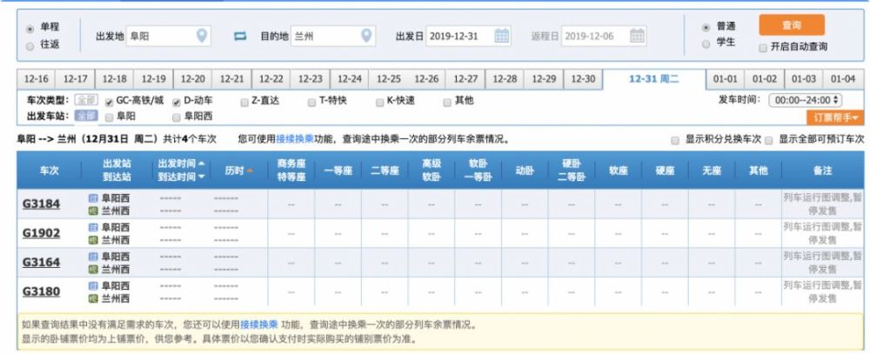Open the 发车时间 00:00--24:00 dropdown
Viewport: 870px width, 354px height.
(x=805, y=100)
